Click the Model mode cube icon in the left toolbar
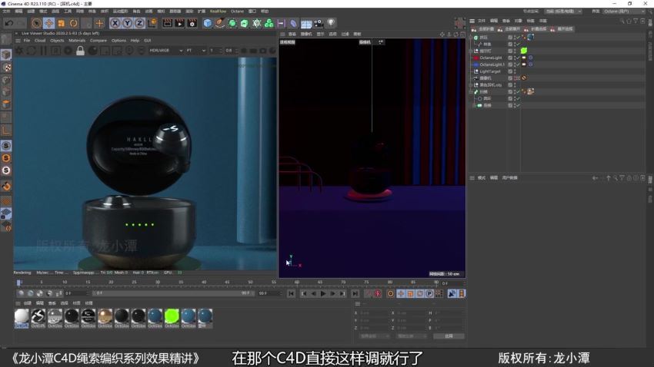Viewport: 654px width, 367px height. pos(6,55)
